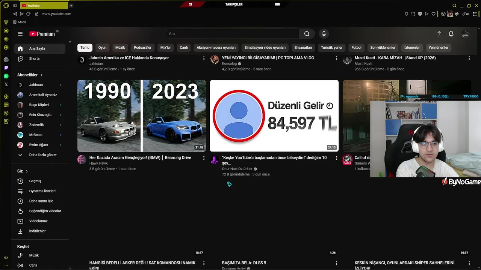Open the tab search magnifier icon

(x=454, y=5)
